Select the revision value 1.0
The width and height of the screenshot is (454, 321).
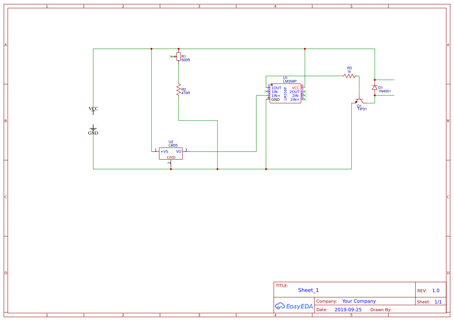436,291
